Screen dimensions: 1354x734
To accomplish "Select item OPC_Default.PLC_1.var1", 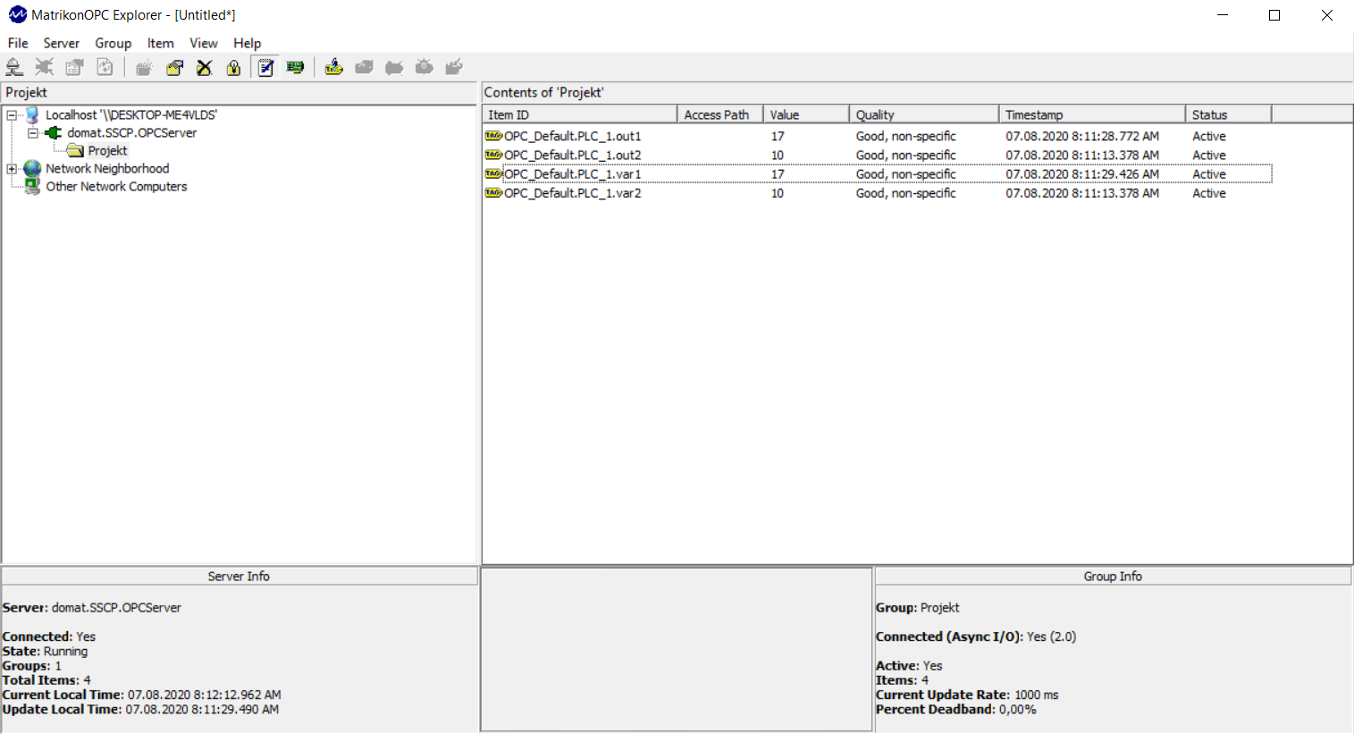I will pos(573,174).
